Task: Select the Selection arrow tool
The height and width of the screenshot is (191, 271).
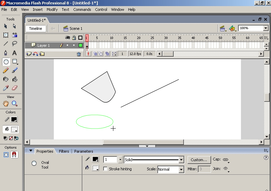Action: (6, 26)
